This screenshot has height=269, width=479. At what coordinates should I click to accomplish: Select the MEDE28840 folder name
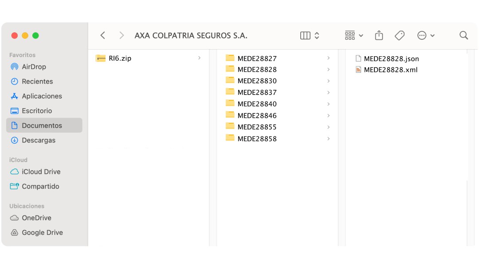tap(257, 104)
